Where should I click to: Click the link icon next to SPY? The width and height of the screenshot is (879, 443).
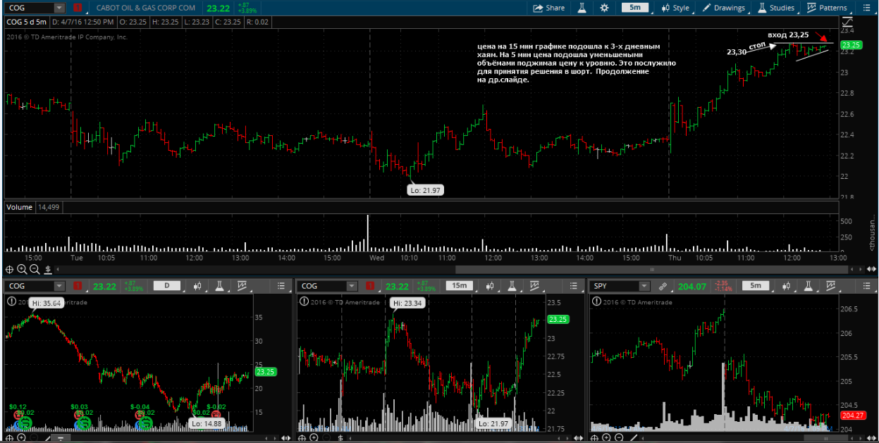coord(663,286)
